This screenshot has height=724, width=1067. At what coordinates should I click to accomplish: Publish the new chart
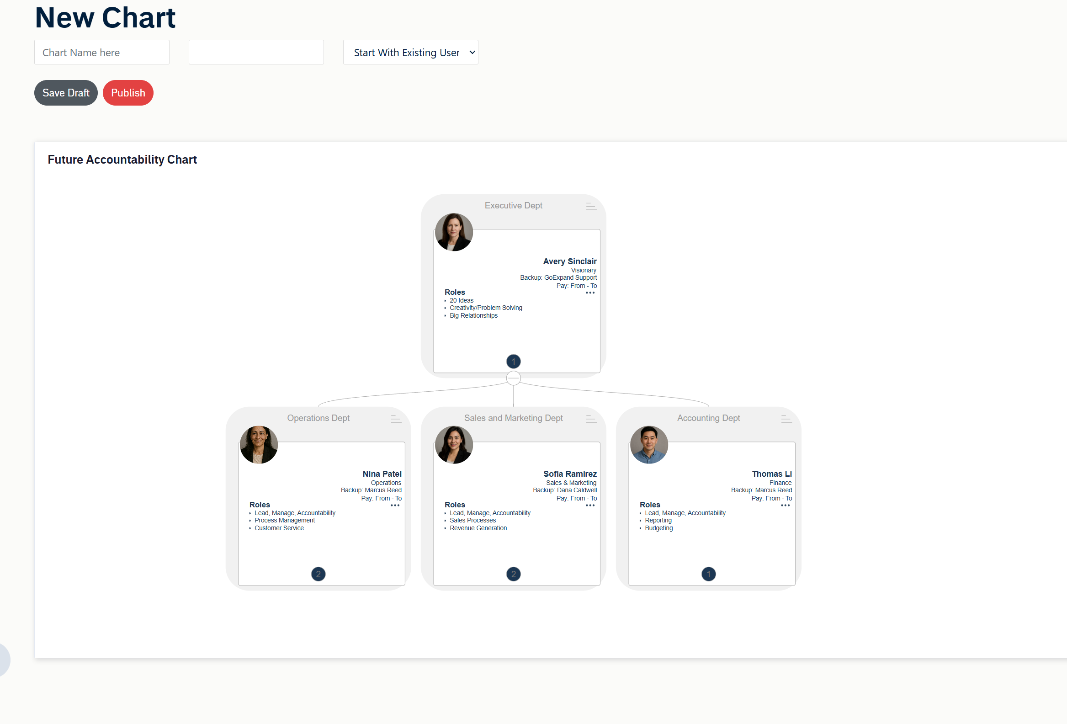(x=127, y=93)
